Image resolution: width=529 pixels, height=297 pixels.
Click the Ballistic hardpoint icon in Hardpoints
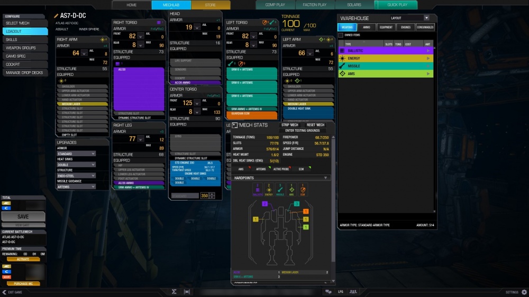tap(258, 190)
